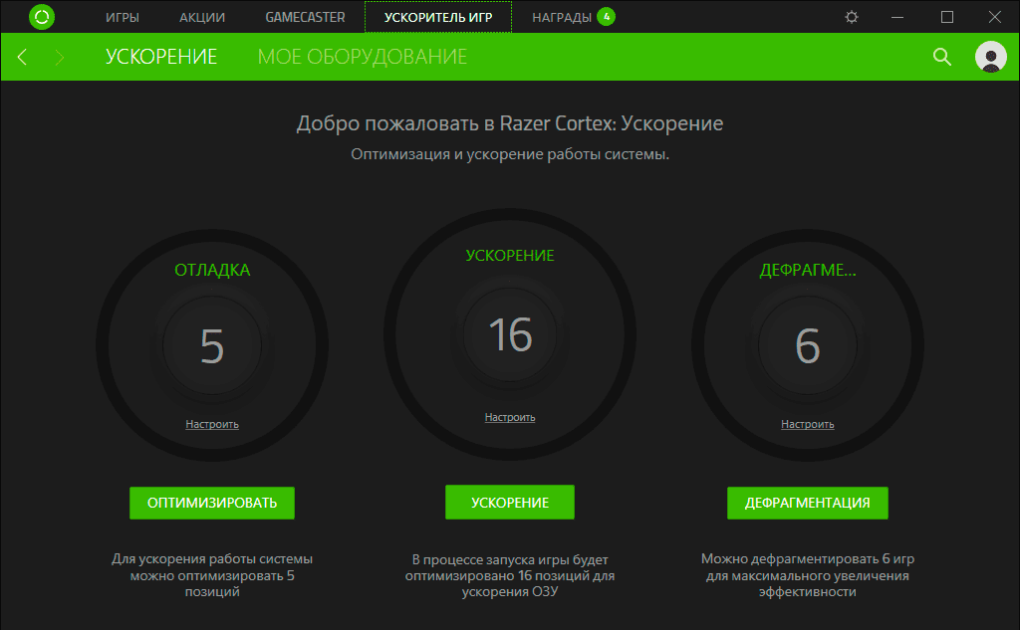Image resolution: width=1020 pixels, height=630 pixels.
Task: Click the rewards badge showing 4
Action: (x=607, y=17)
